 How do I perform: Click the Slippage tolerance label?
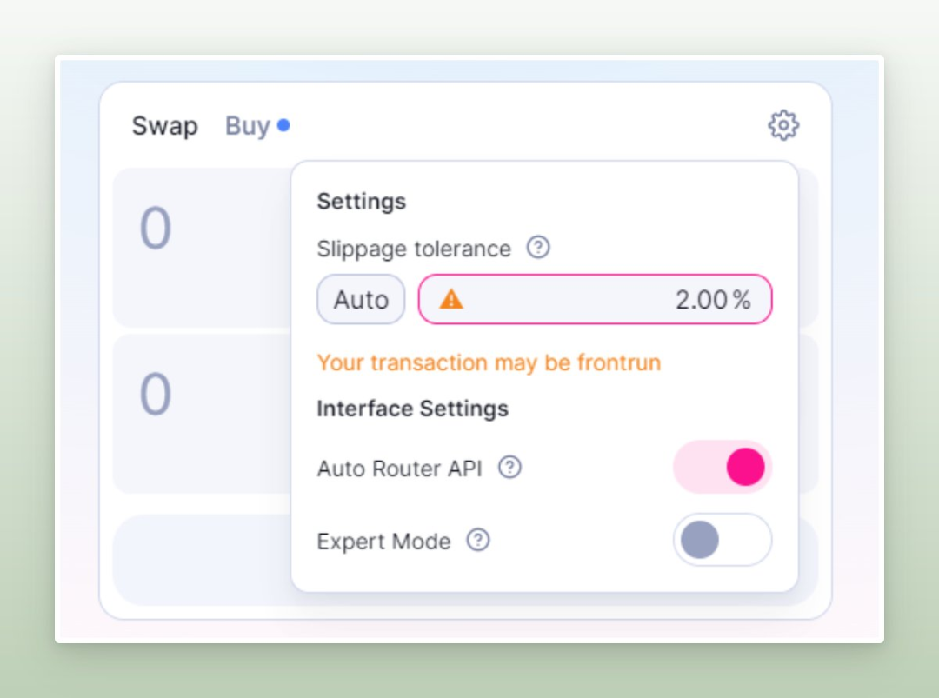[x=414, y=249]
